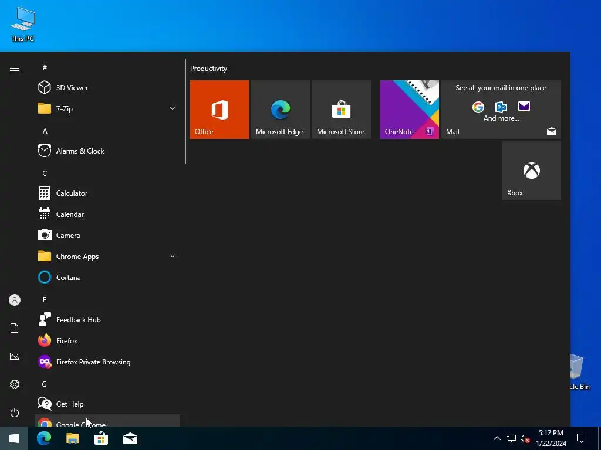This screenshot has height=450, width=601.
Task: Open Microsoft Edge from the taskbar
Action: click(x=43, y=438)
